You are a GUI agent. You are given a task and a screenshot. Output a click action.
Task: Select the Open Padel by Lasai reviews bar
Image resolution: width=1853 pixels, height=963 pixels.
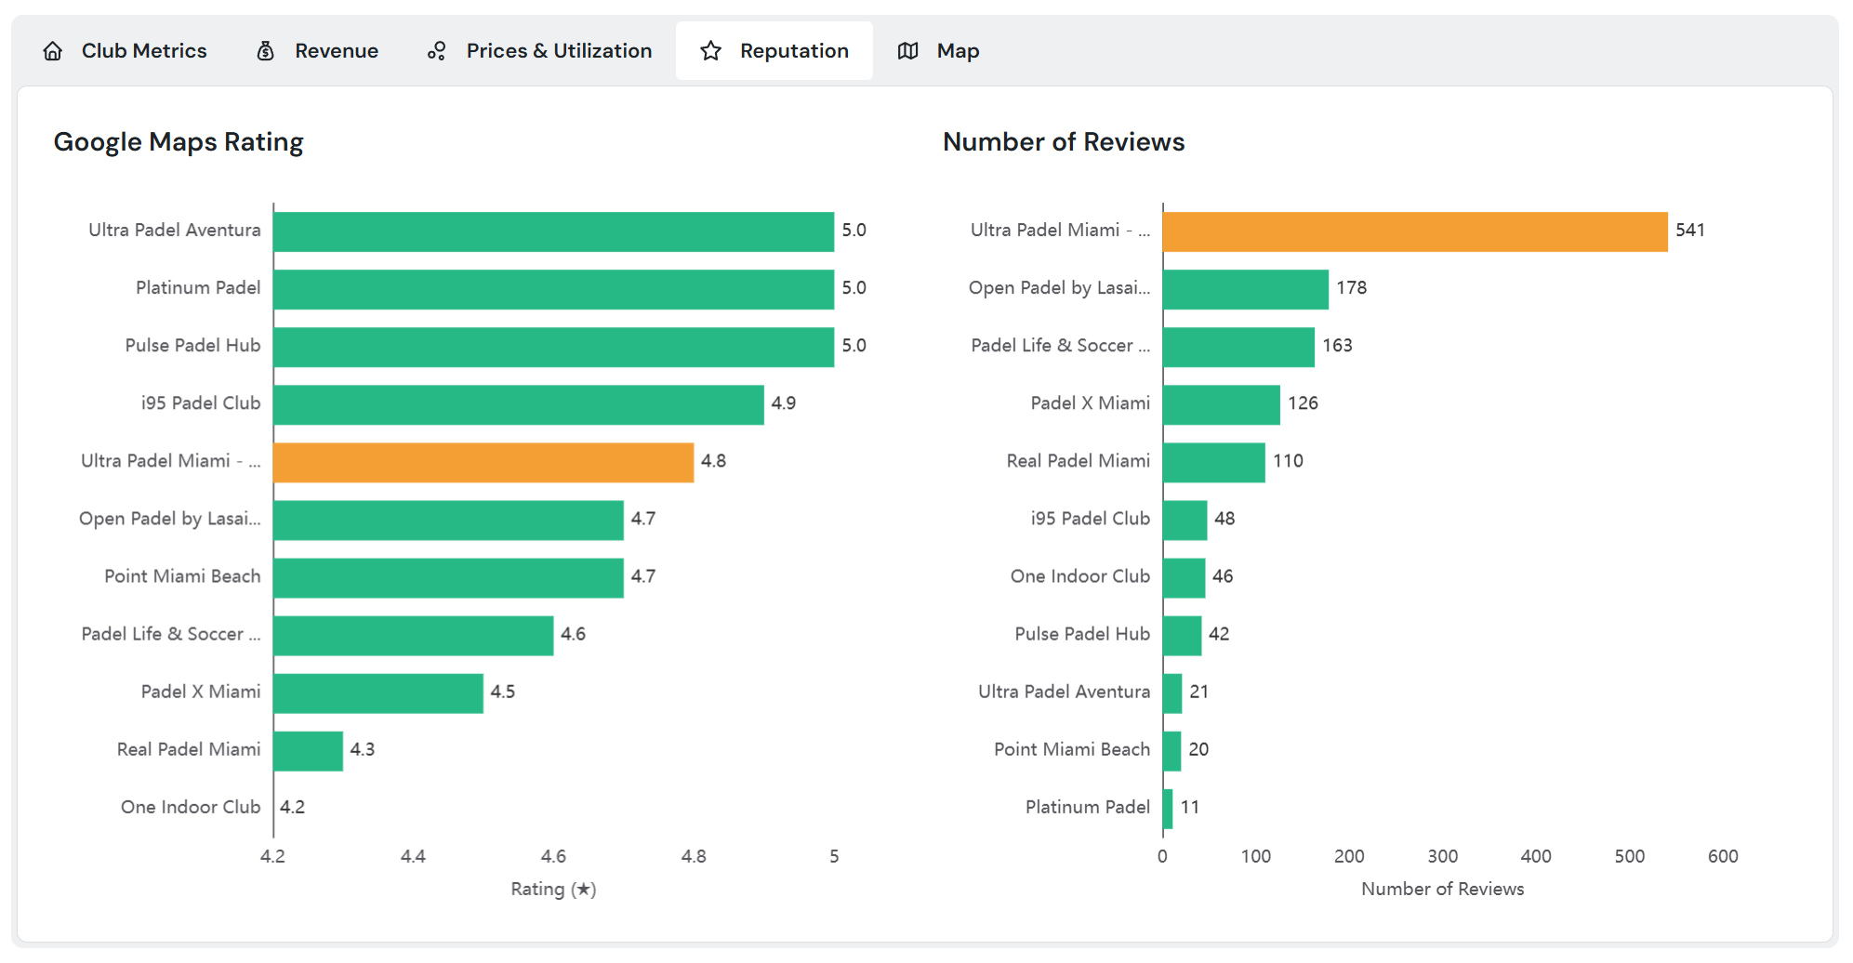[1246, 287]
